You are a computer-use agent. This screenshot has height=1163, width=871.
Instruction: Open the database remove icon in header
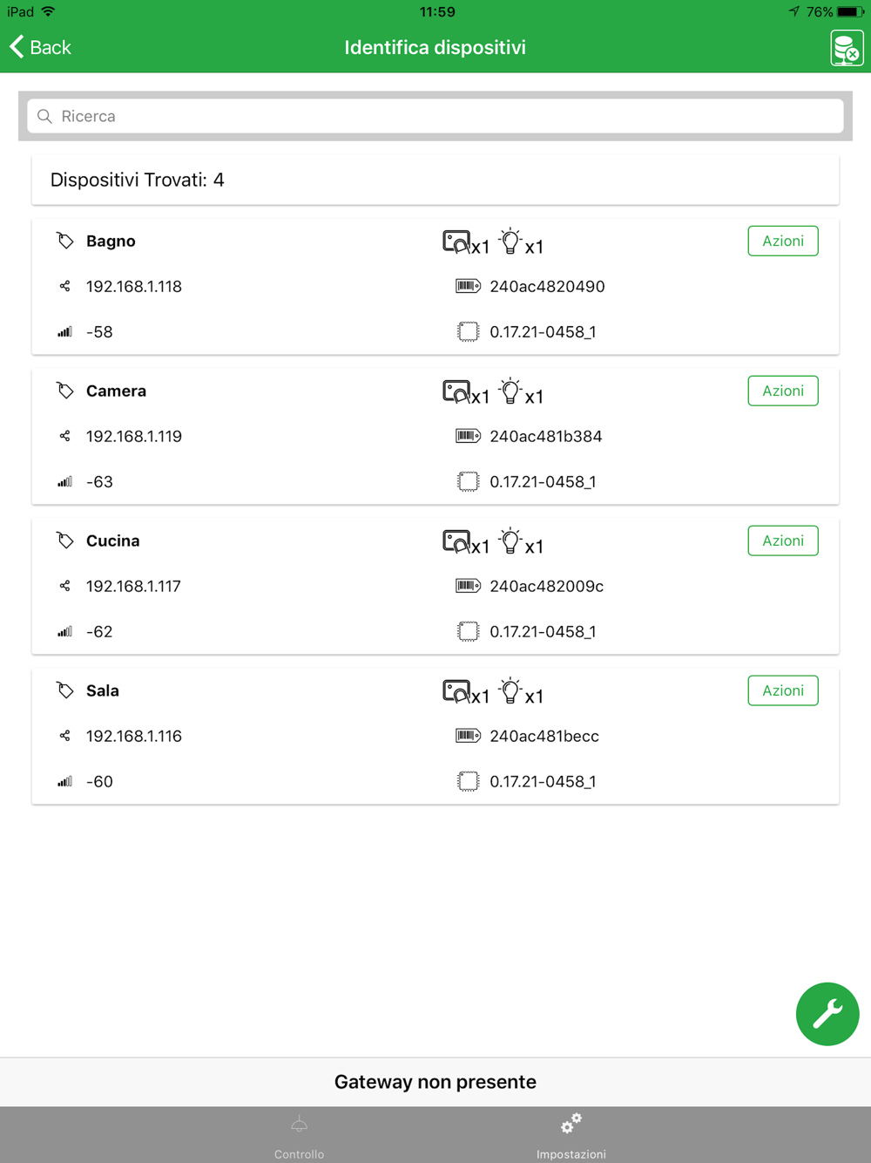847,48
